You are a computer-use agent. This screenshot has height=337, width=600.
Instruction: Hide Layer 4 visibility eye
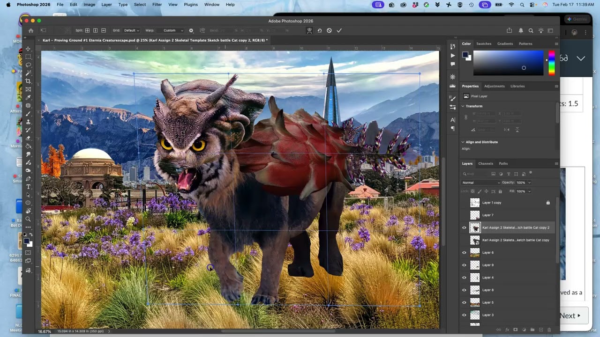465,278
